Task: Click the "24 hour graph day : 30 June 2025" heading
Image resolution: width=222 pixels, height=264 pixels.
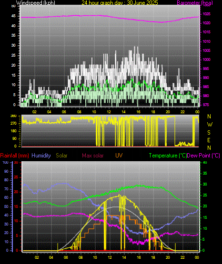Action: click(x=120, y=3)
